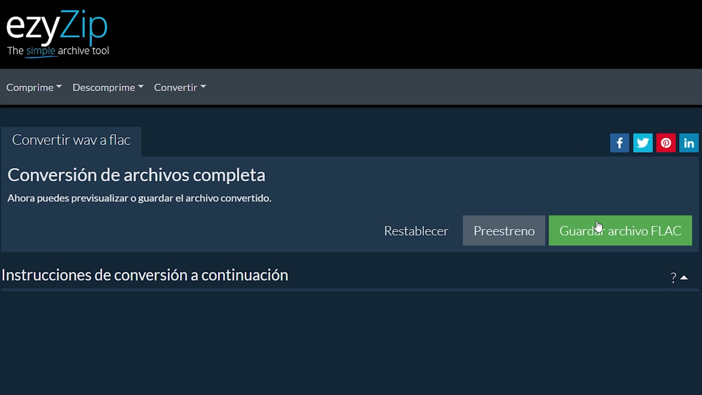
Task: Open the Descomprime dropdown menu
Action: coord(108,87)
